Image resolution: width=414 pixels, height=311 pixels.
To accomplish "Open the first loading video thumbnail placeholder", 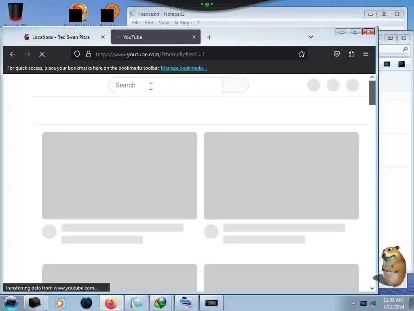I will coord(120,176).
